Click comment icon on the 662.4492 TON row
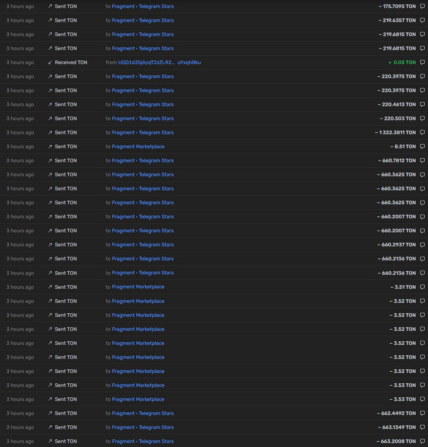 [422, 413]
